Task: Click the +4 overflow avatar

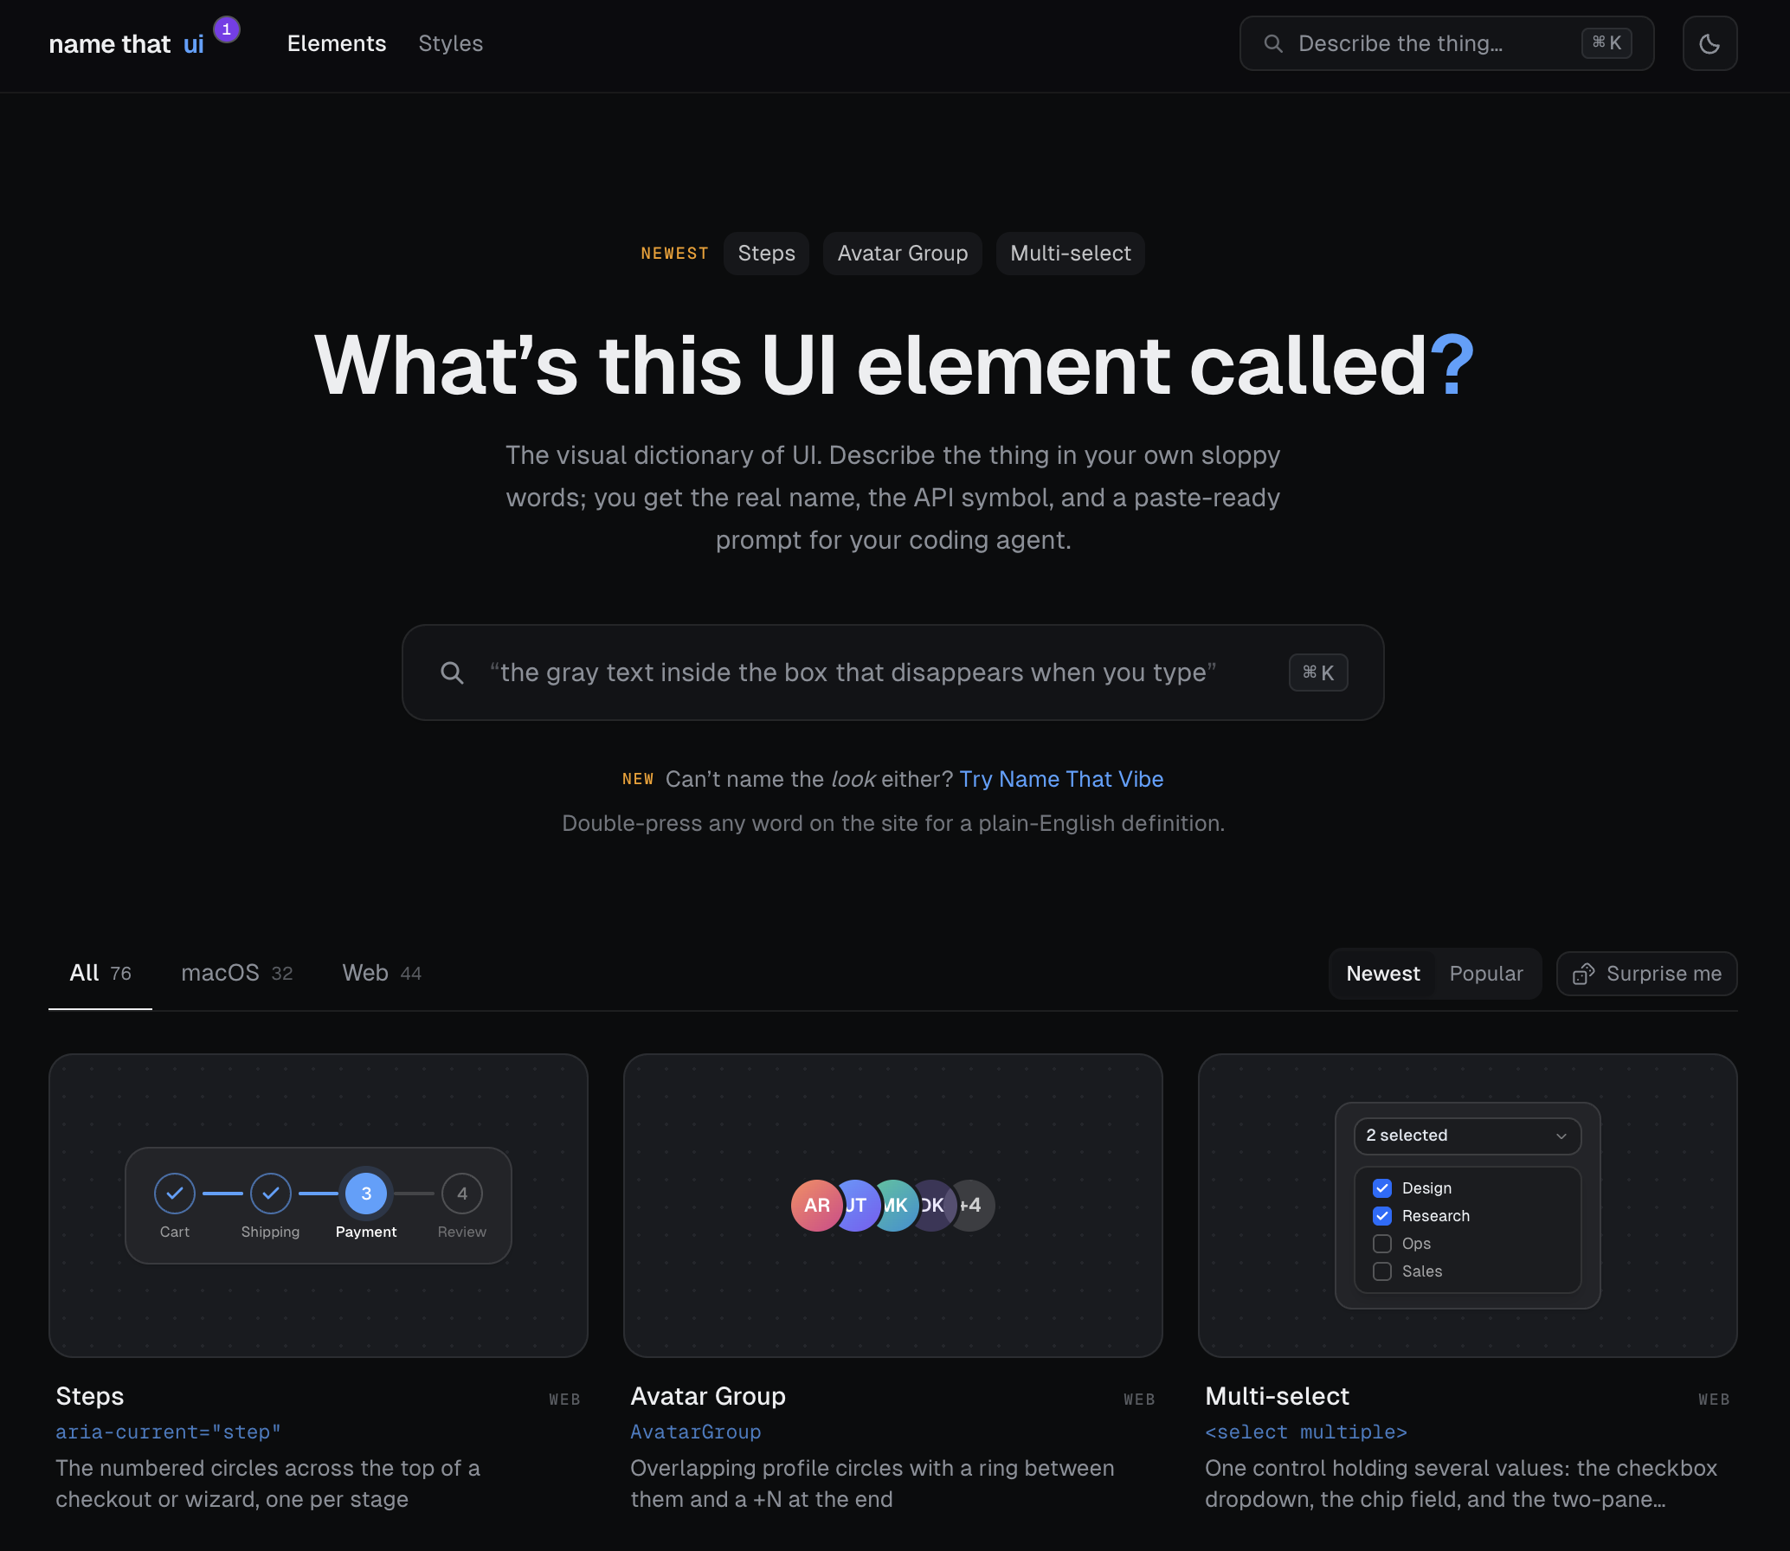Action: (971, 1205)
